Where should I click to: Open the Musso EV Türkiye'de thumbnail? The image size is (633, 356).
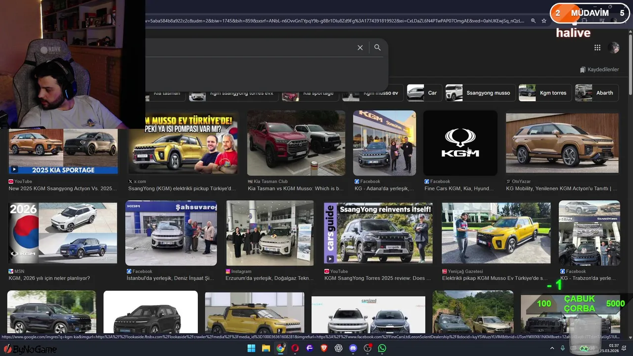tap(183, 143)
